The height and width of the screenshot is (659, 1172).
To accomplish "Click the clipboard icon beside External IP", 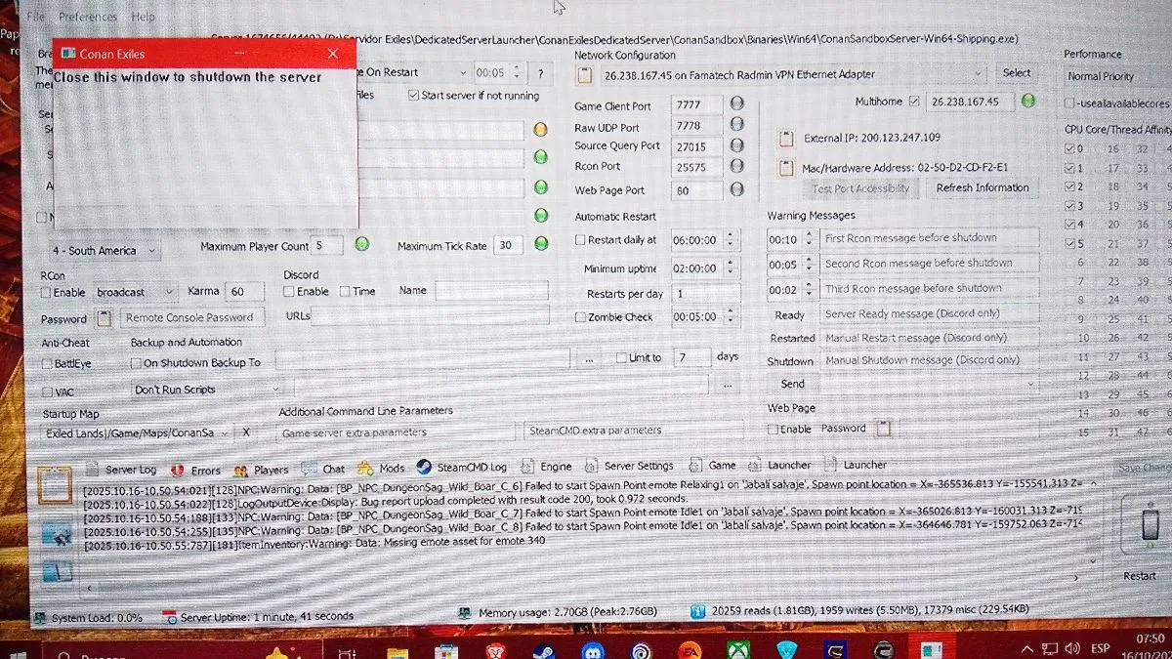I will 785,138.
